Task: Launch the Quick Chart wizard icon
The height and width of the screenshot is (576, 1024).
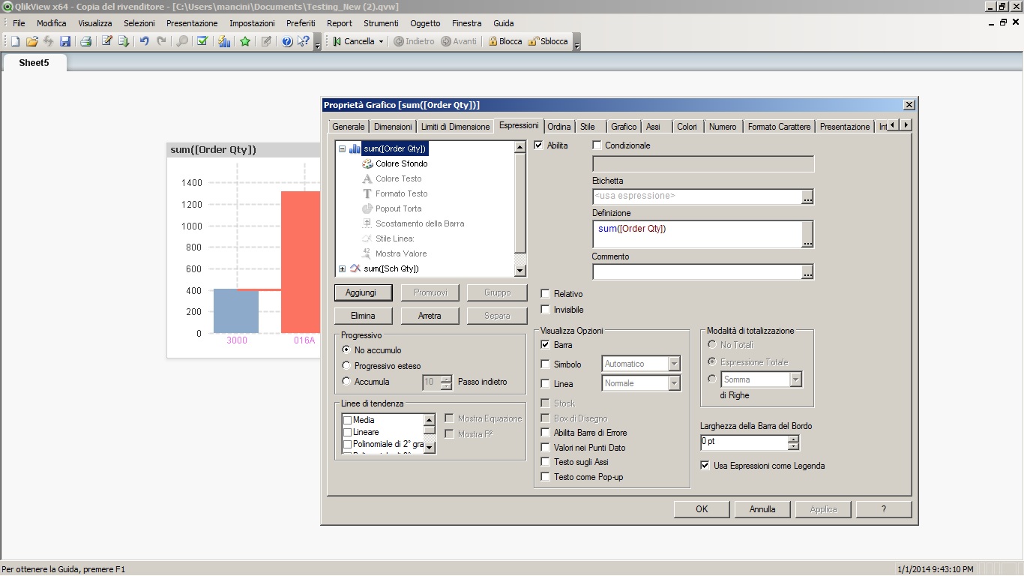Action: click(224, 41)
